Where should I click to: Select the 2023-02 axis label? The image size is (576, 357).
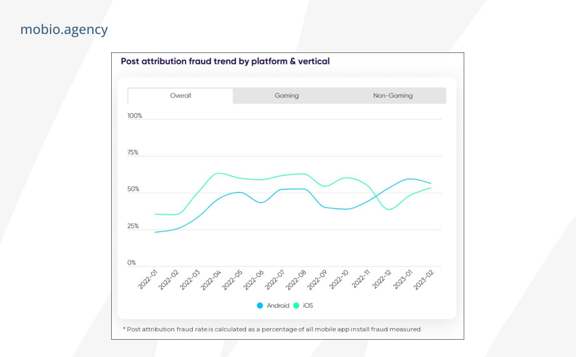coord(424,279)
